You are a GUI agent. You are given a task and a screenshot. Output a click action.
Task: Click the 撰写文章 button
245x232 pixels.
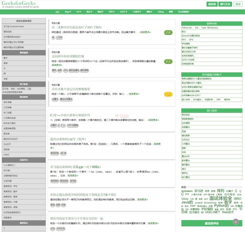(225, 4)
